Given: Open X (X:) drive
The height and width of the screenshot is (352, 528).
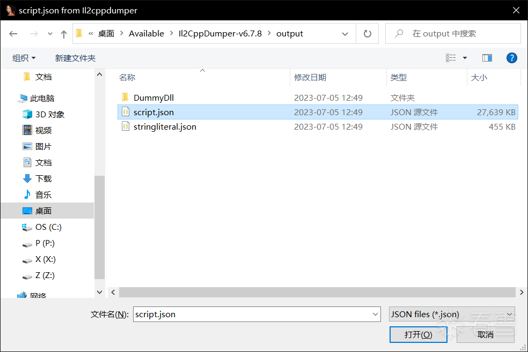Looking at the screenshot, I should click(46, 259).
